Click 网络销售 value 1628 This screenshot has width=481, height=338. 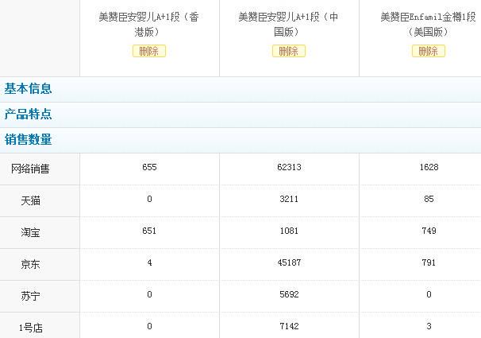(429, 167)
